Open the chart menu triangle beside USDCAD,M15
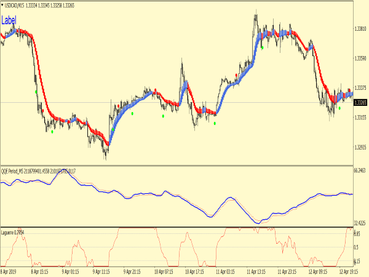Screen dimensions: 369x277 pyautogui.click(x=2, y=5)
